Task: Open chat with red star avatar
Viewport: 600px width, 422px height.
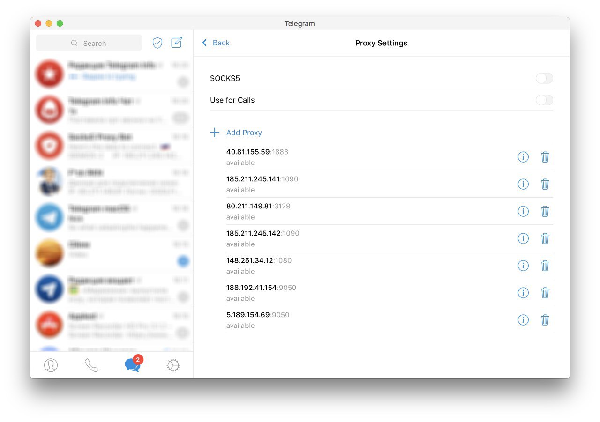Action: pos(112,74)
